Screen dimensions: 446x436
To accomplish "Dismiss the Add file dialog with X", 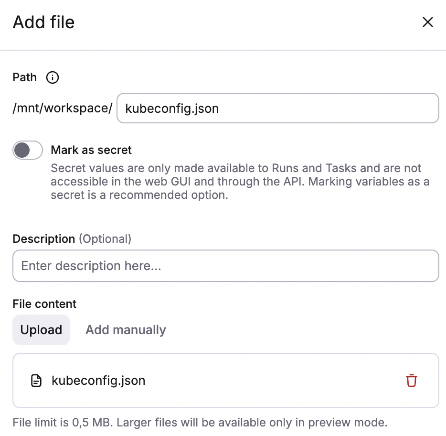I will point(427,22).
